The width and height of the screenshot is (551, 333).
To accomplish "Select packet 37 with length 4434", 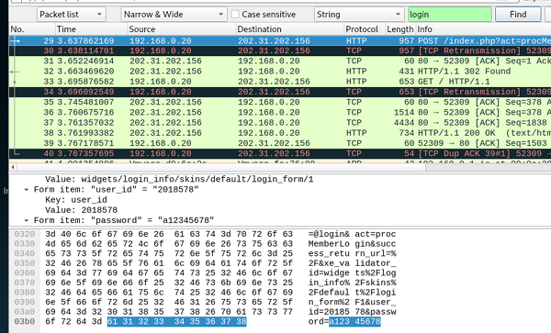I will (x=280, y=123).
